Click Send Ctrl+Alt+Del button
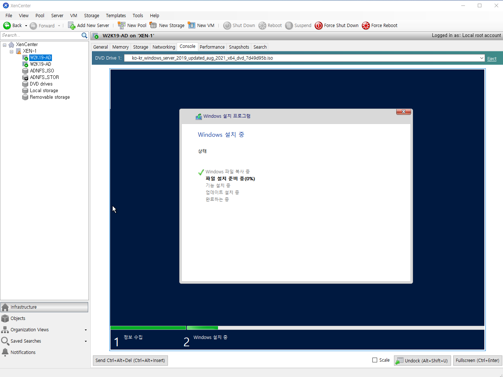This screenshot has width=503, height=377. 130,361
